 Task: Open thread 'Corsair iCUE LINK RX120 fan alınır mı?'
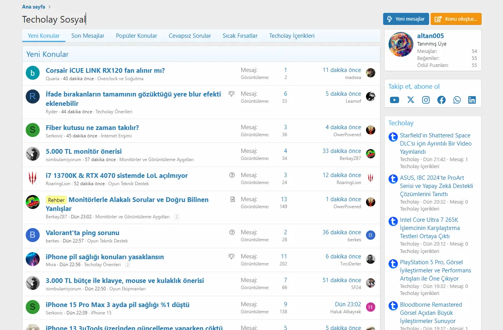[105, 70]
